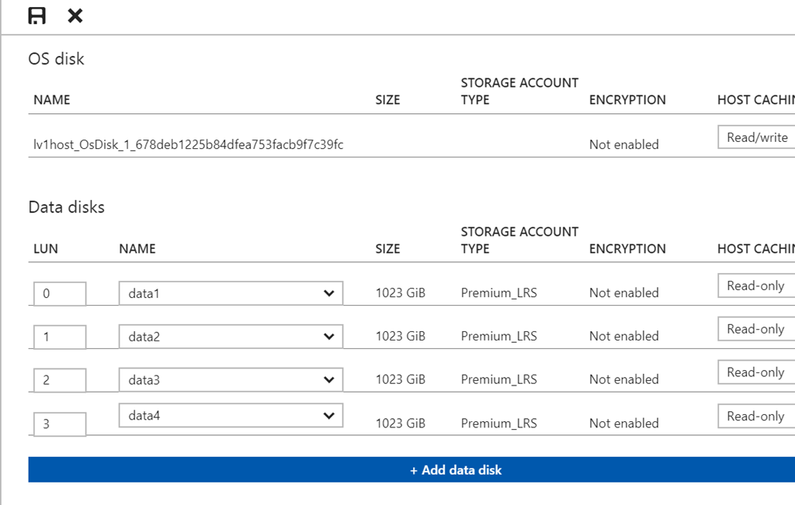Open data3 Read-only host caching dropdown
Screen dimensions: 795x505
tap(757, 372)
